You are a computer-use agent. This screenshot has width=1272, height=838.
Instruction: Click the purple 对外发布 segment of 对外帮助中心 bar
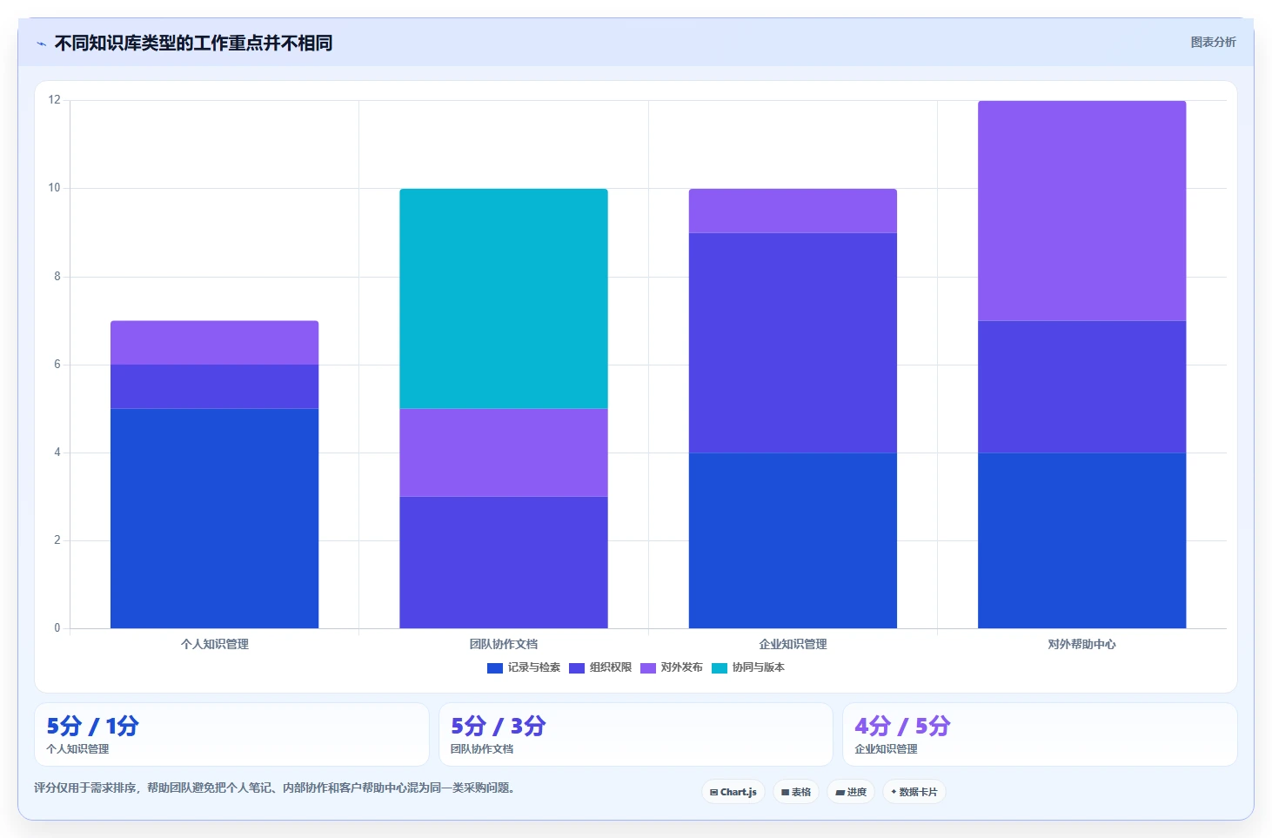point(1082,211)
